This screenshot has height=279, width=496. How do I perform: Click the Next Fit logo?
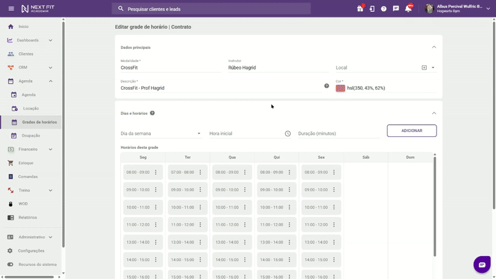pos(38,9)
